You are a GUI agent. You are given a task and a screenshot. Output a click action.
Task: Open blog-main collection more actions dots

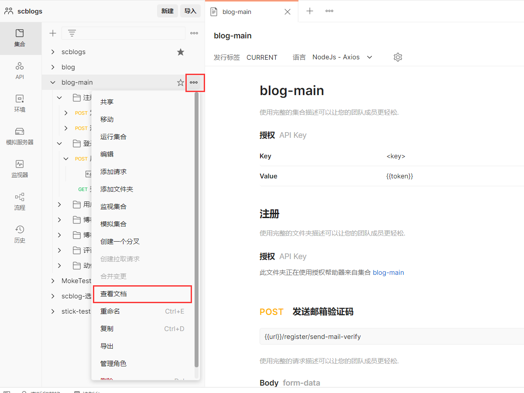[x=194, y=82]
